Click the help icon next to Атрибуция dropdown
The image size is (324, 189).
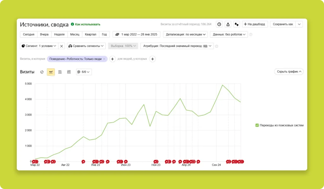(216, 46)
